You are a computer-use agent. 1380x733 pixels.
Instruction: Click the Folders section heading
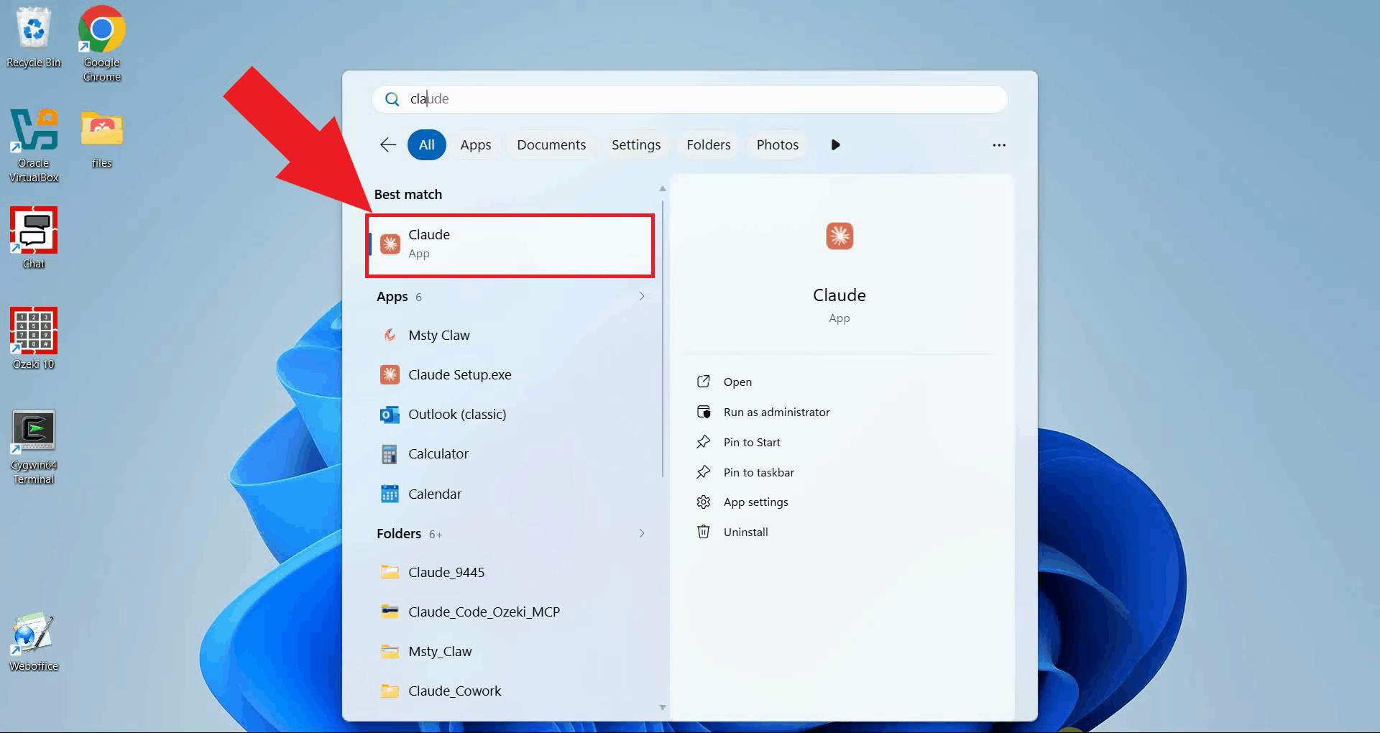tap(399, 533)
